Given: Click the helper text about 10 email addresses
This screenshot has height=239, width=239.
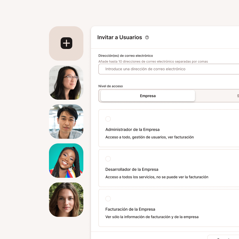Looking at the screenshot, I should coord(153,61).
